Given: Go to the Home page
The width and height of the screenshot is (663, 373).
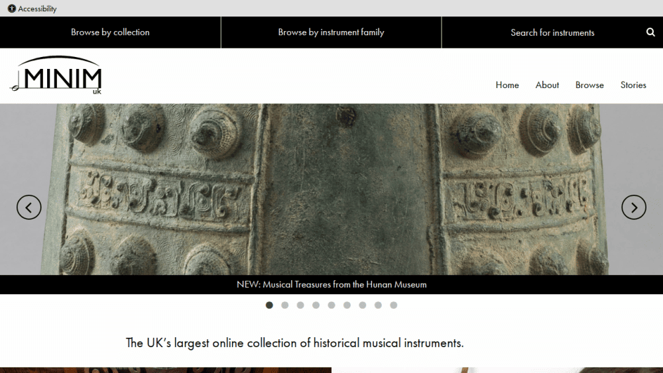Looking at the screenshot, I should [507, 85].
